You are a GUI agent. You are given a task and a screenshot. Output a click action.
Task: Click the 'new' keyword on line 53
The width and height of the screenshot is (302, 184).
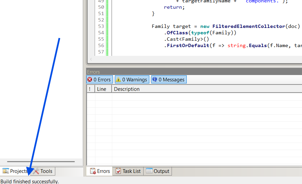point(205,26)
